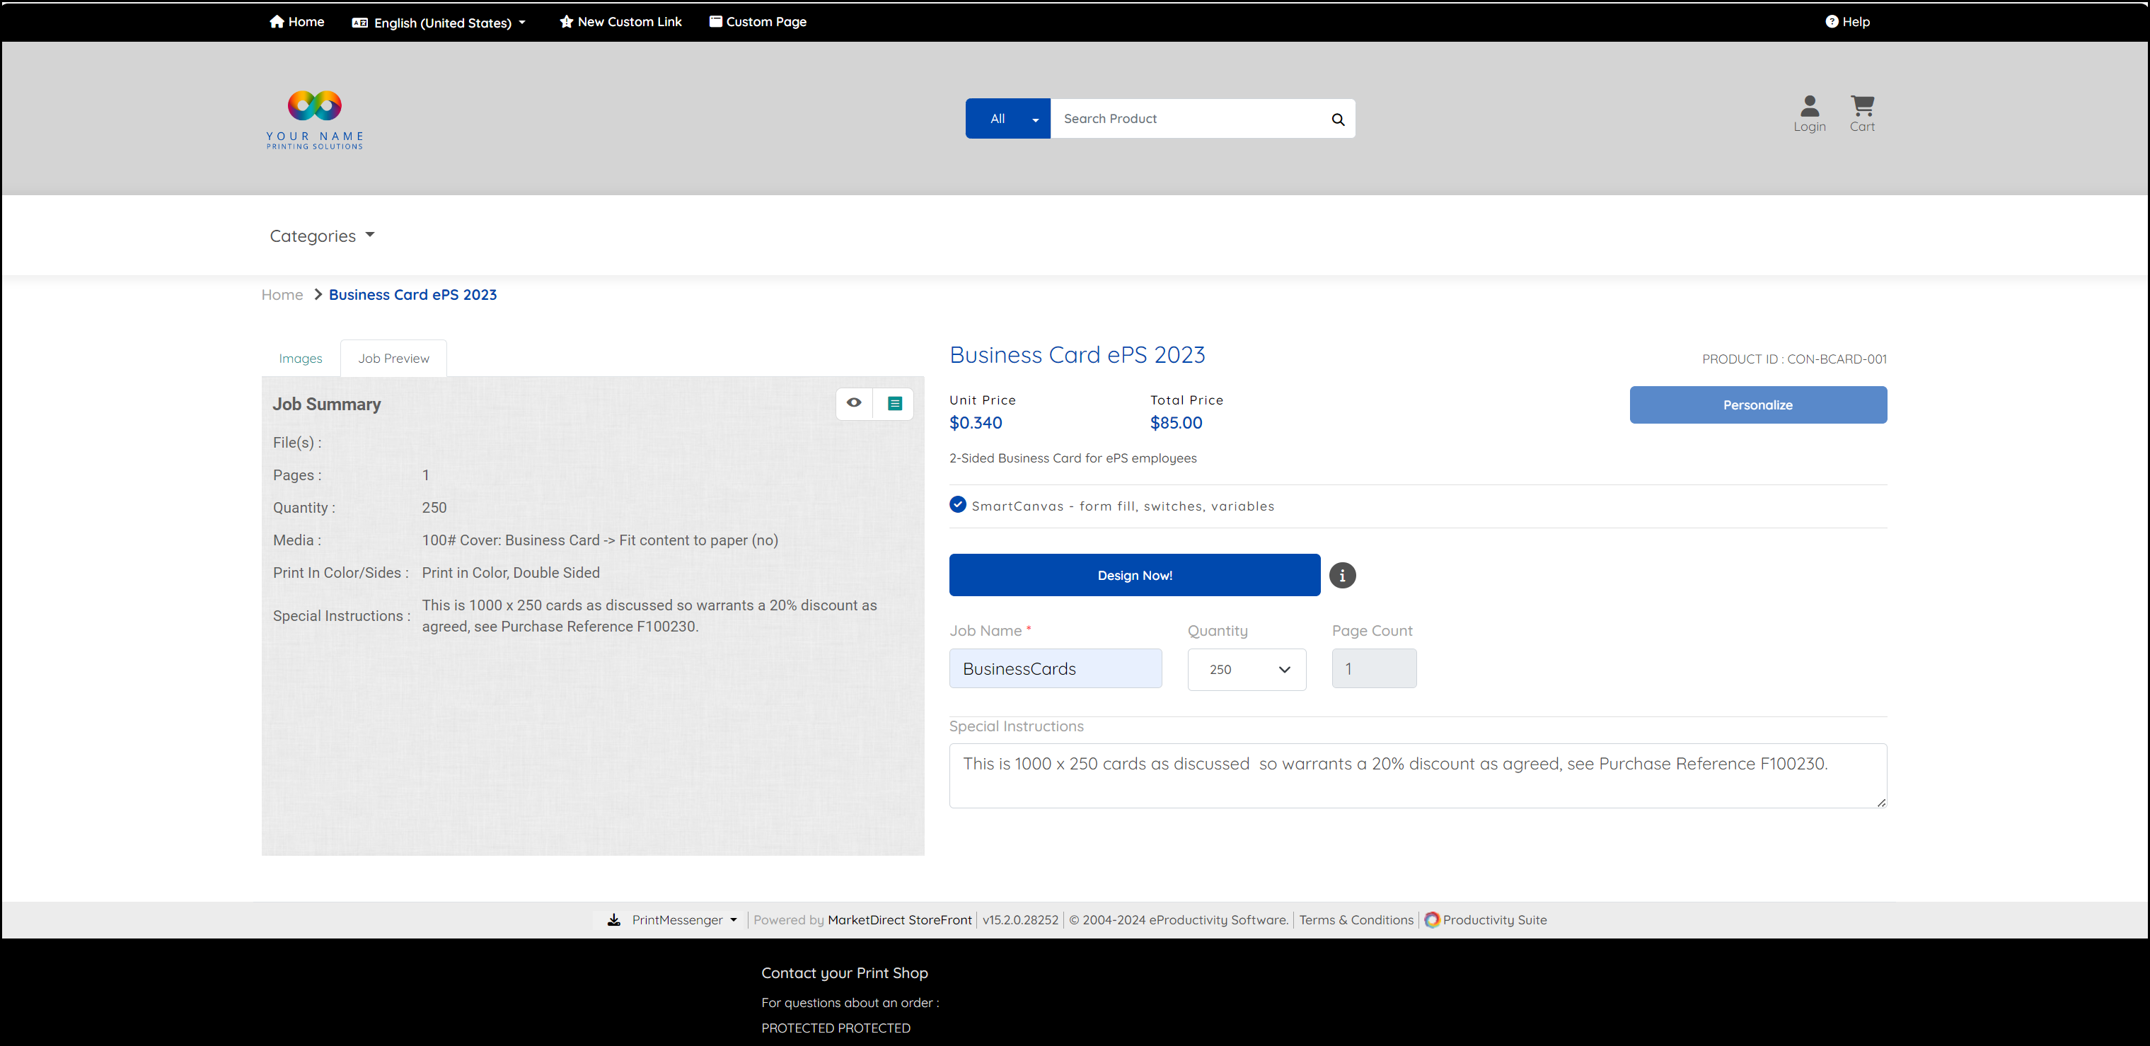The image size is (2150, 1046).
Task: Toggle the eye preview icon in Job Summary
Action: [854, 403]
